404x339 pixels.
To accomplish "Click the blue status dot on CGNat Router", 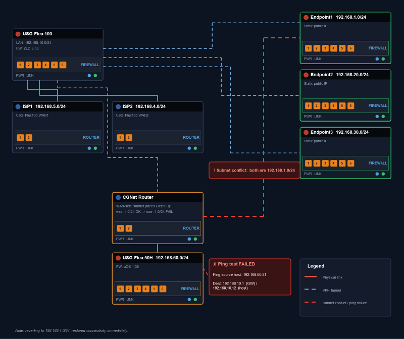I will pos(118,197).
